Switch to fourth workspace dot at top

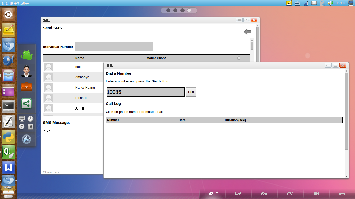(x=189, y=10)
